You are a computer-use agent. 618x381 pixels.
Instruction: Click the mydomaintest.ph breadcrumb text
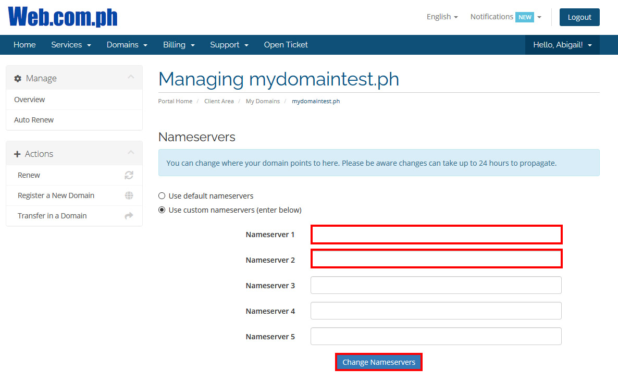pyautogui.click(x=316, y=101)
